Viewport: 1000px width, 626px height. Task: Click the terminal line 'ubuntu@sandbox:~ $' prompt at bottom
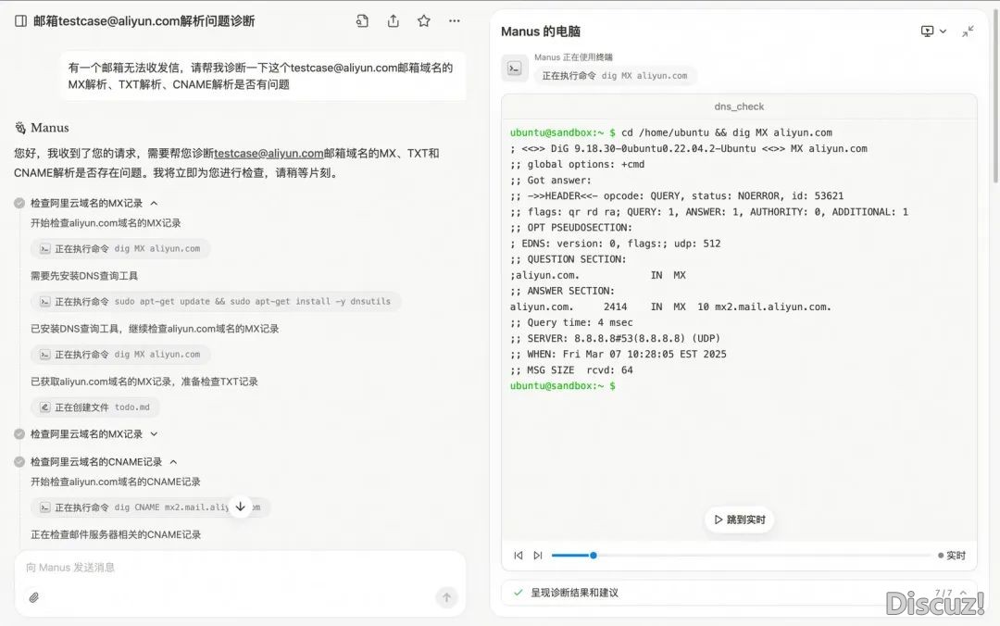point(563,386)
